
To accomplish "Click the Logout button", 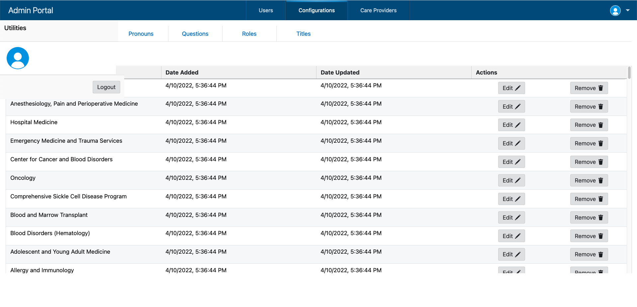I will 106,87.
